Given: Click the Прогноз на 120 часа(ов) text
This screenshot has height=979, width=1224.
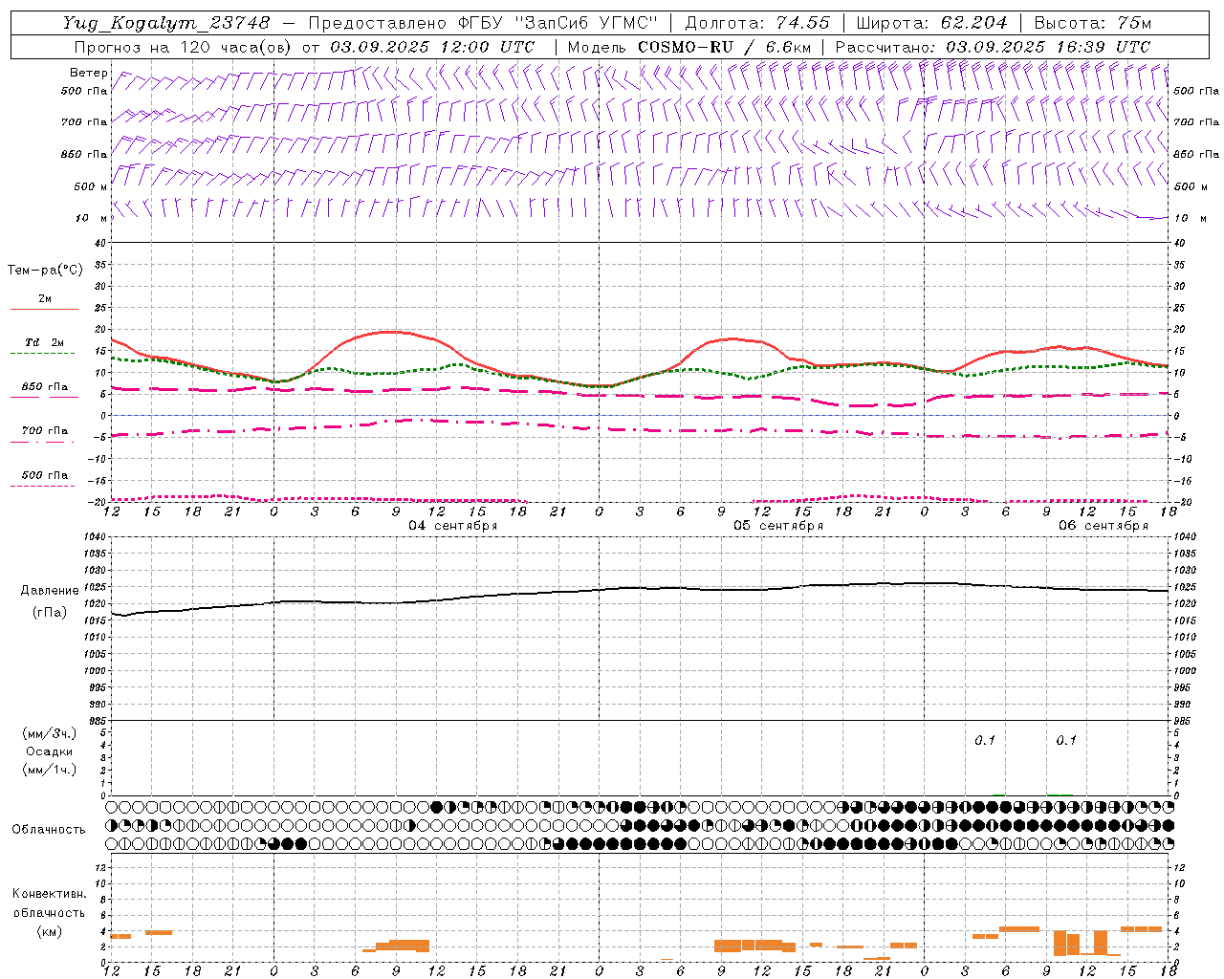Looking at the screenshot, I should pos(183,47).
